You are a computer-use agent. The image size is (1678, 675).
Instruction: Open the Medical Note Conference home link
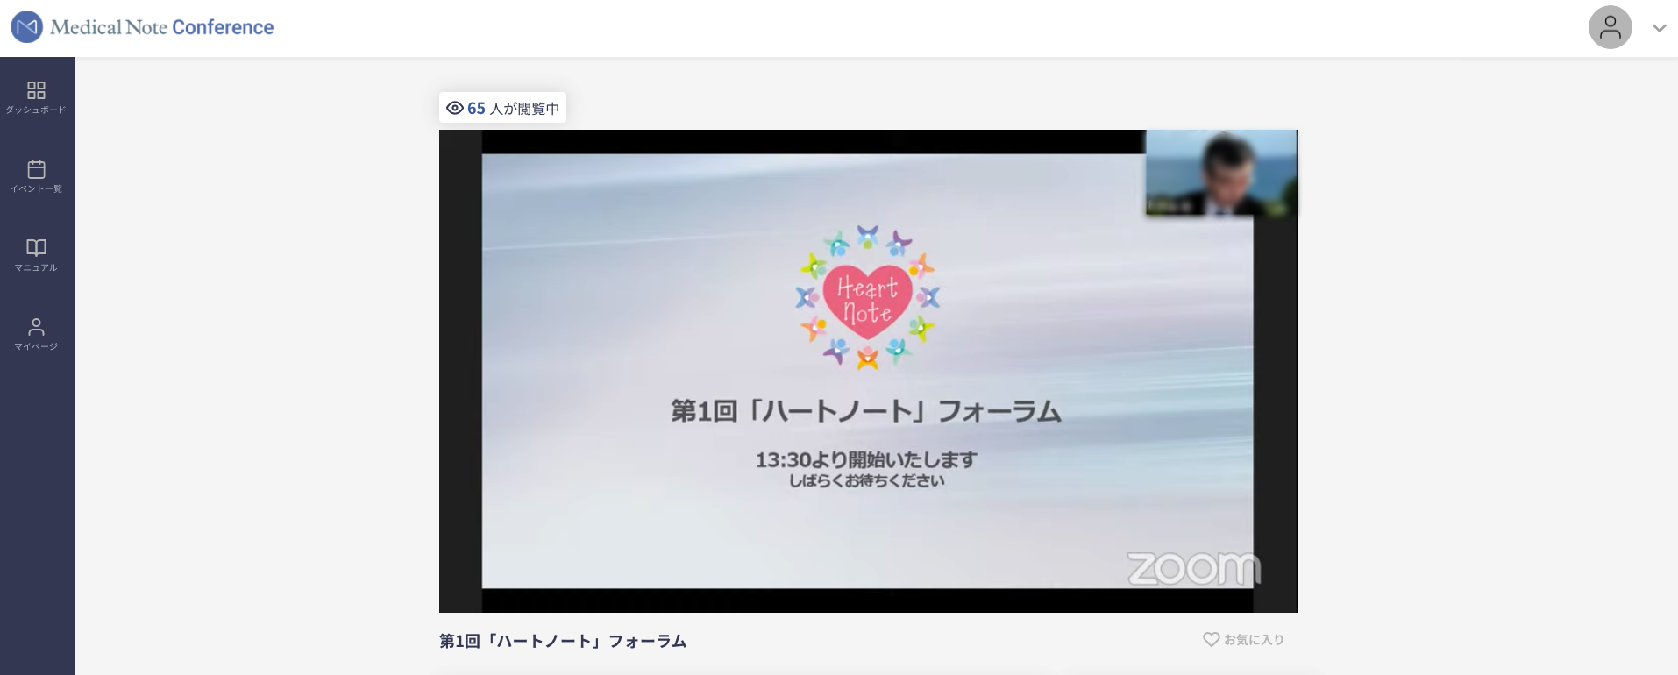(x=142, y=27)
